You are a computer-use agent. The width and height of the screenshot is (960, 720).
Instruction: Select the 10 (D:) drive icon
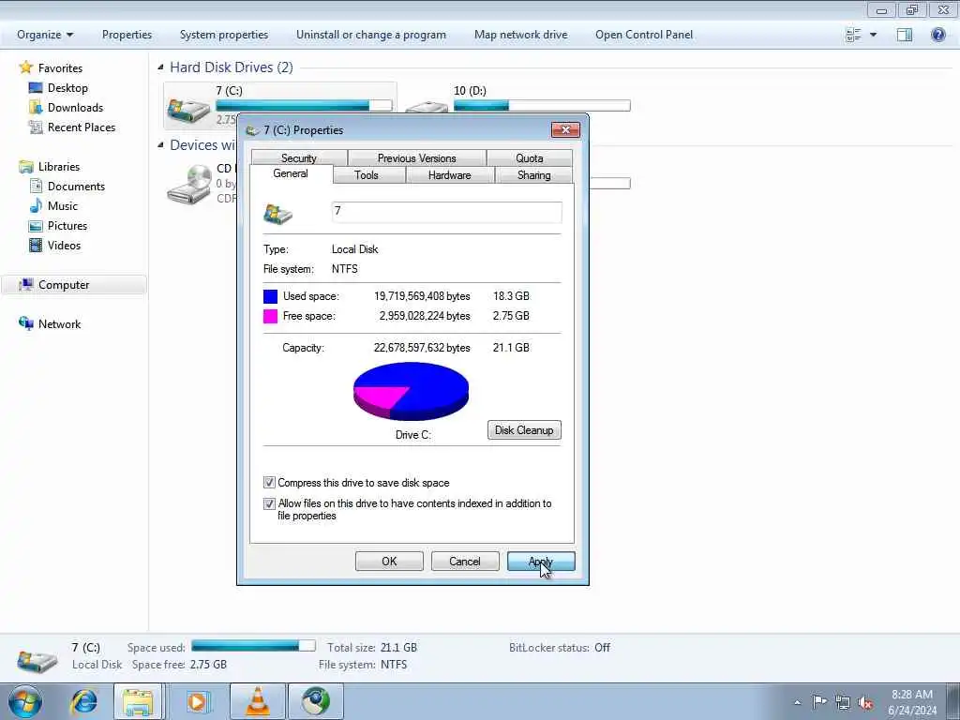pyautogui.click(x=427, y=108)
